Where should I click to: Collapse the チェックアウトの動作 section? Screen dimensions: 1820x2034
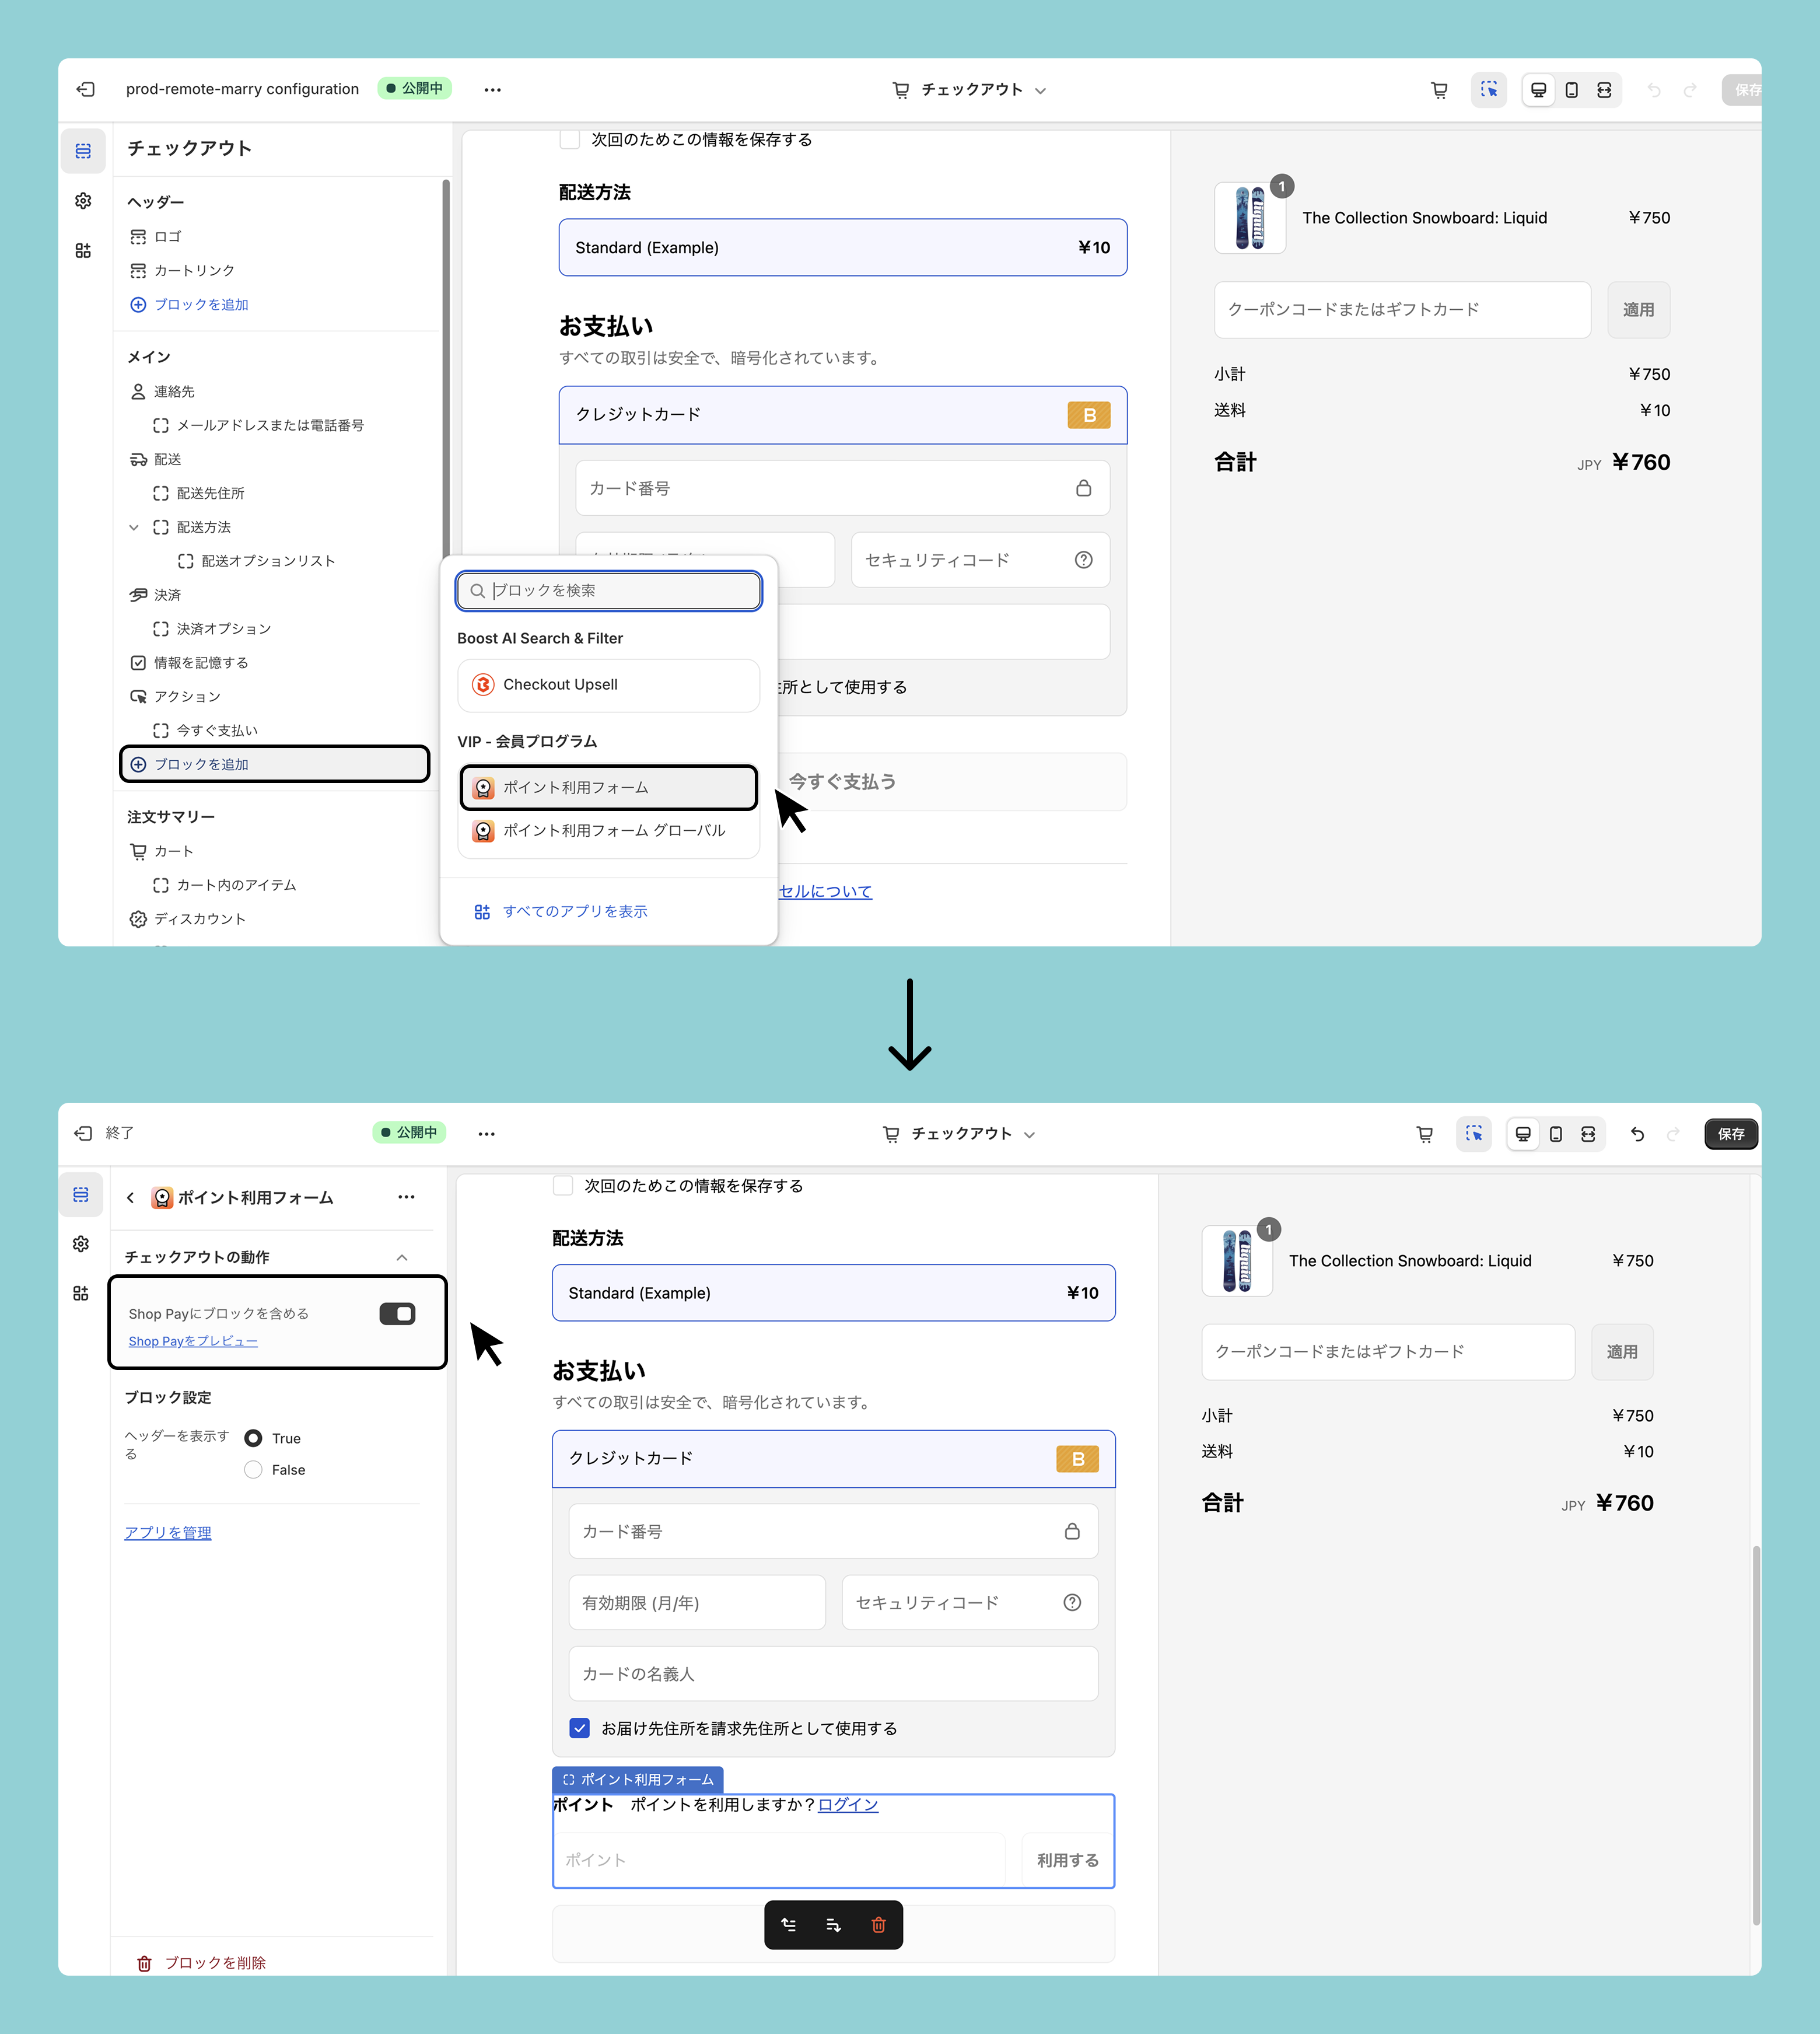pos(402,1257)
